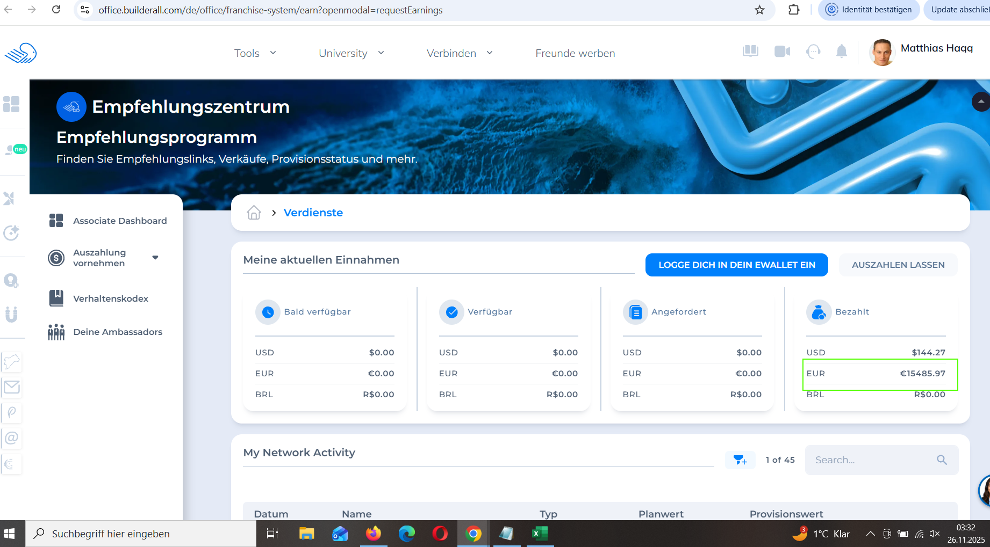Bookmark this page with the star icon
Image resolution: width=990 pixels, height=547 pixels.
[x=759, y=10]
